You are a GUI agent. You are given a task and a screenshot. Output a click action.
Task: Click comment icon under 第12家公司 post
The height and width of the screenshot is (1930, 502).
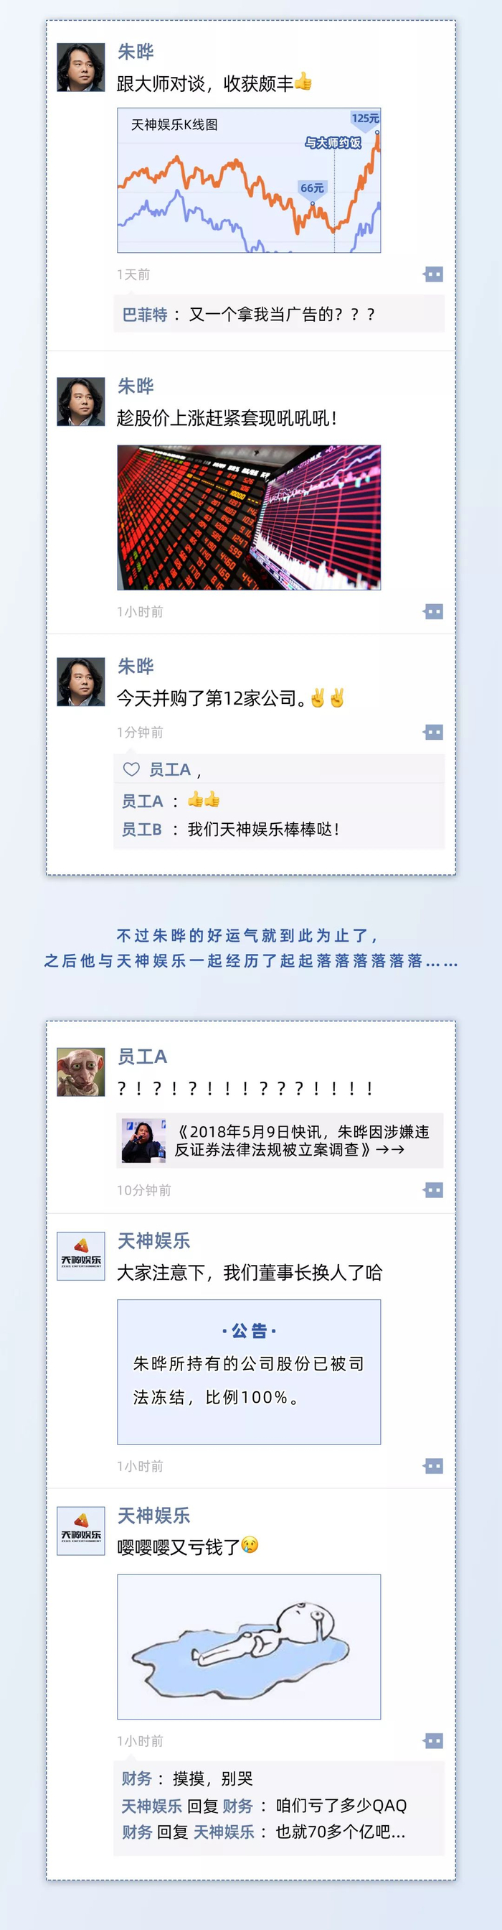click(433, 732)
